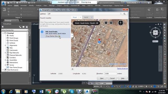Zoom out the map with minus button

(x=106, y=23)
